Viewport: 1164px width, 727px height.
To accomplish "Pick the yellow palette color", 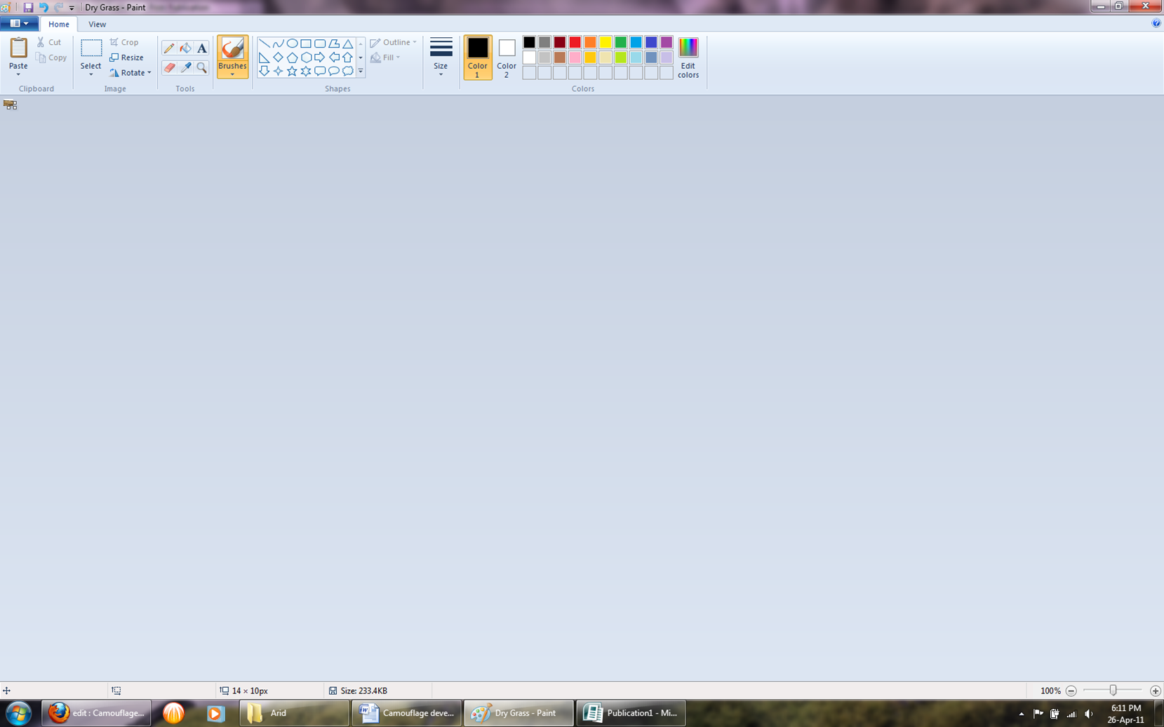I will 606,43.
